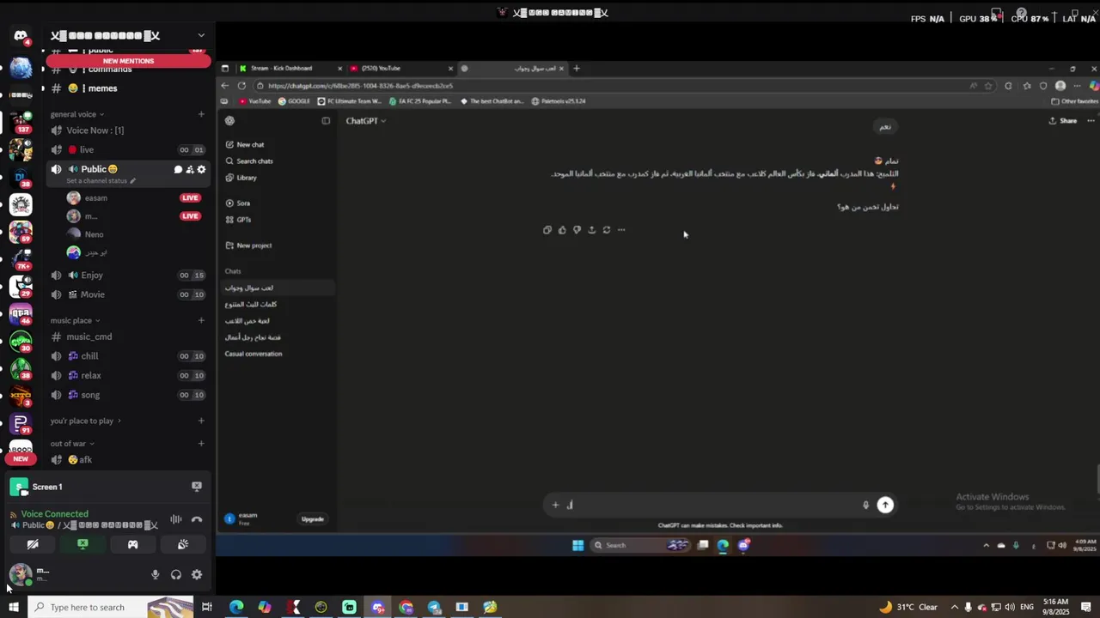Switch to Stream - Kick Dashboard tab
This screenshot has height=618, width=1100.
[x=288, y=69]
